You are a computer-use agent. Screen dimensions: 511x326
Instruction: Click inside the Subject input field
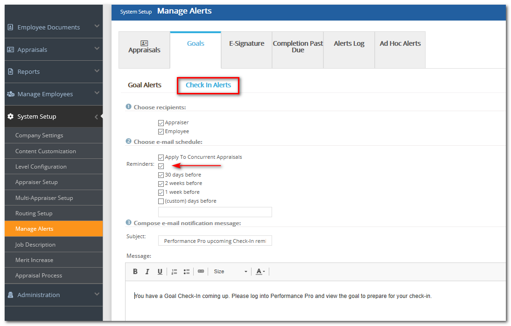click(x=215, y=240)
